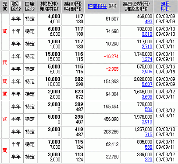Click the 建玉金額(円) 諸経費(円) column header
The height and width of the screenshot is (164, 178).
click(x=136, y=7)
